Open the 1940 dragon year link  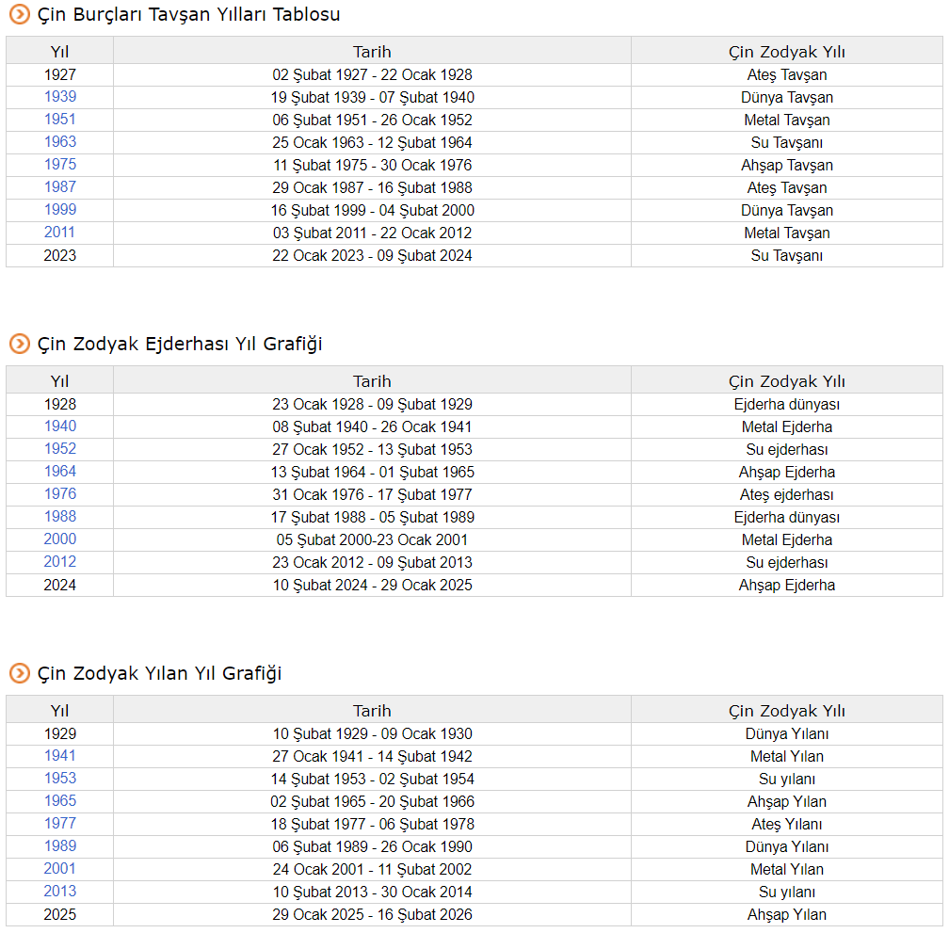[60, 426]
